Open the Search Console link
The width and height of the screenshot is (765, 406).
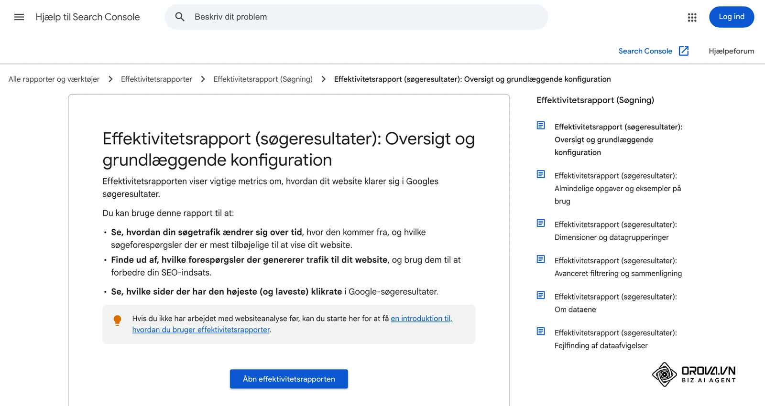coord(645,51)
